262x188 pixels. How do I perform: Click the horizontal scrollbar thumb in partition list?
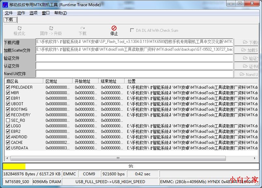pyautogui.click(x=118, y=158)
